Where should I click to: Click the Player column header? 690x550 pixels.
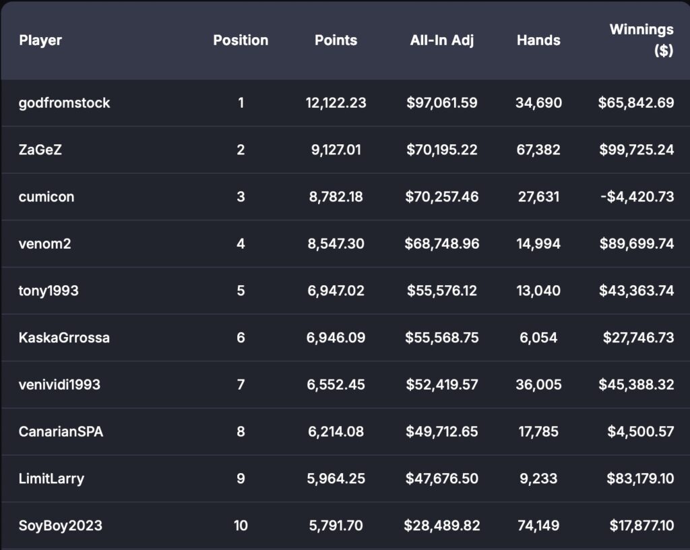coord(40,40)
